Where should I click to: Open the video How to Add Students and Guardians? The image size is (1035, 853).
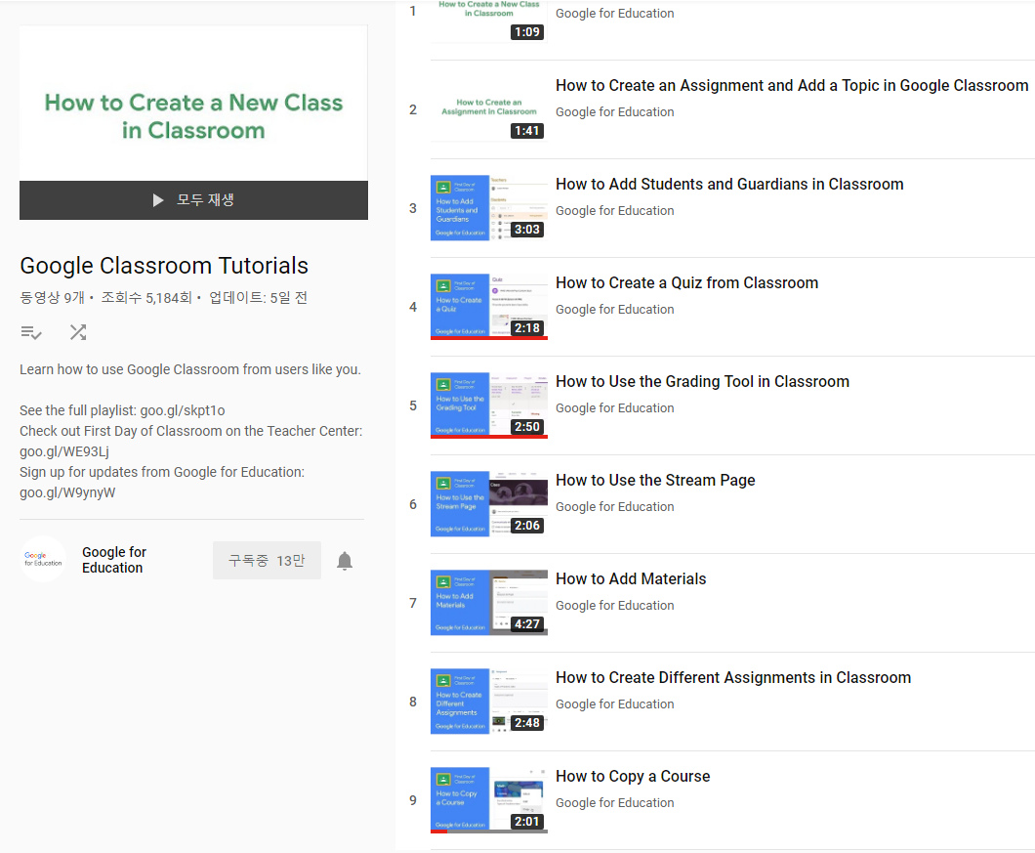click(x=729, y=184)
